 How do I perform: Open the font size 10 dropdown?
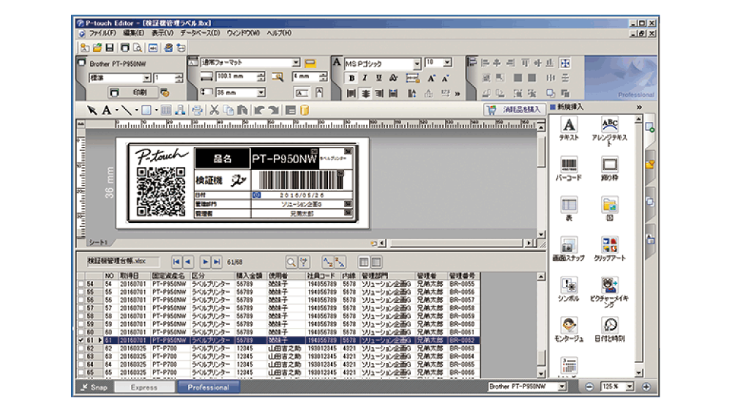pyautogui.click(x=447, y=62)
